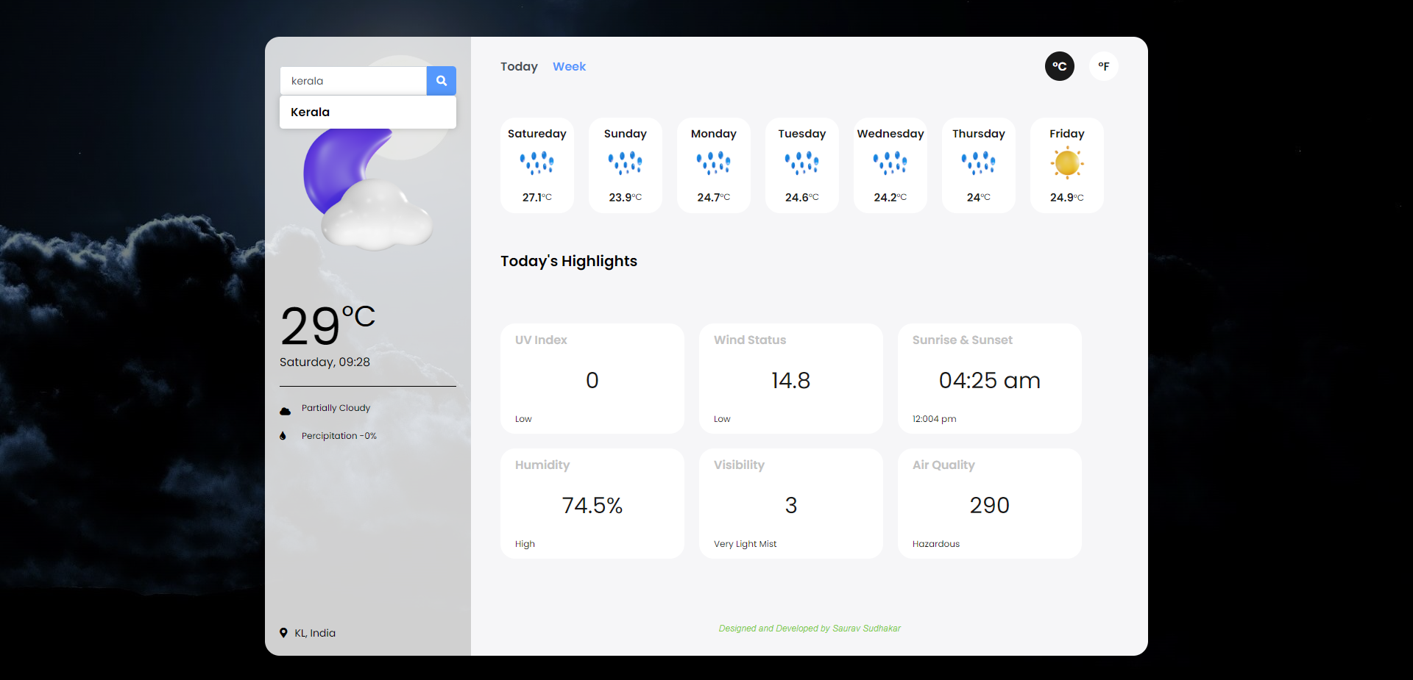Image resolution: width=1413 pixels, height=680 pixels.
Task: Click the Partially Cloudy condition text
Action: click(x=336, y=408)
